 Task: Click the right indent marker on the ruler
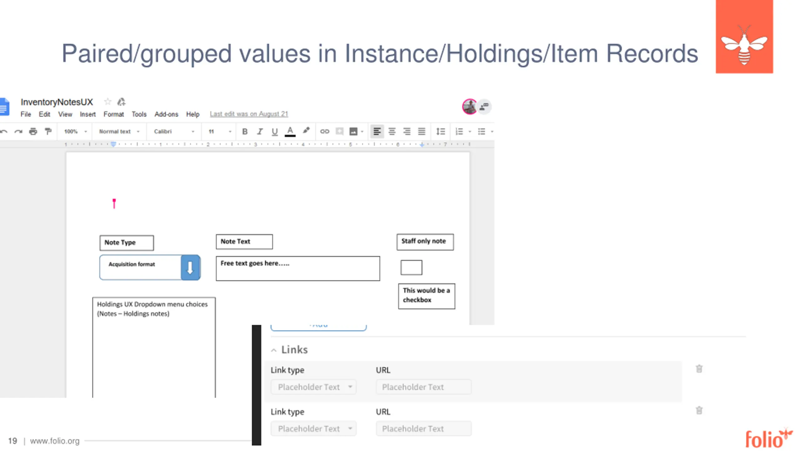422,144
